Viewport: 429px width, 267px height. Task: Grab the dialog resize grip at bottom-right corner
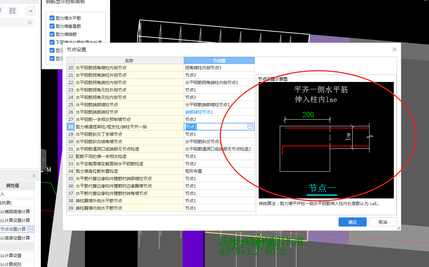tap(398, 228)
